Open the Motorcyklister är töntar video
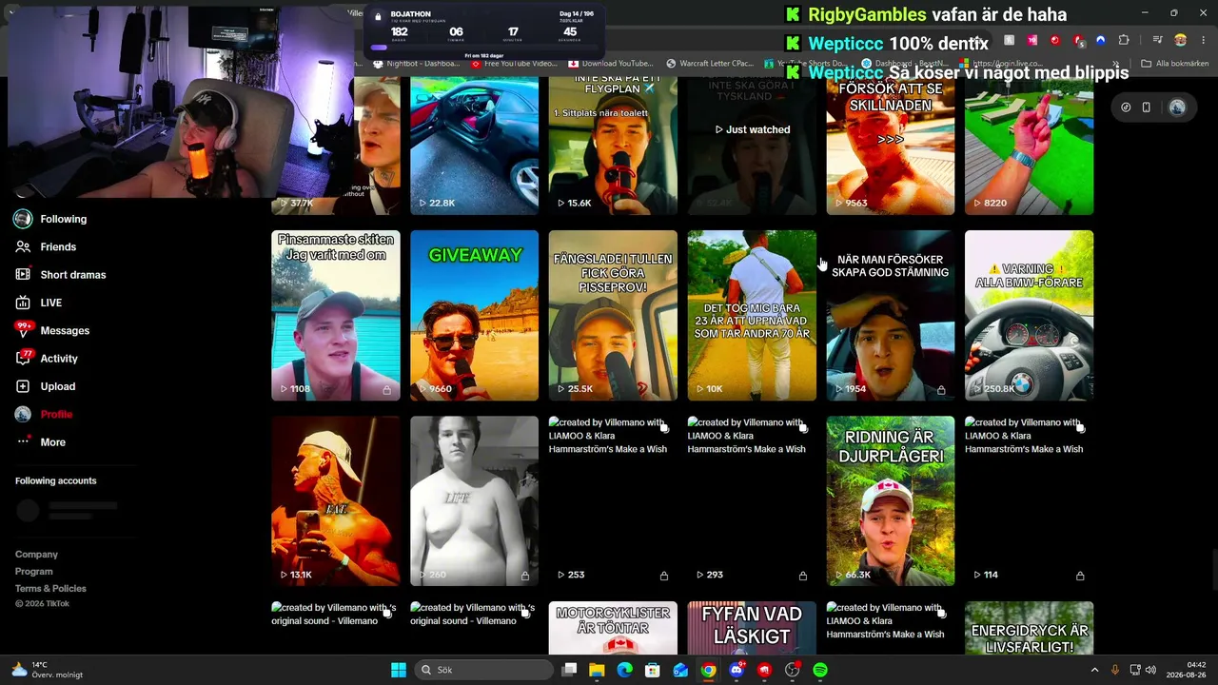Image resolution: width=1218 pixels, height=685 pixels. pyautogui.click(x=613, y=628)
